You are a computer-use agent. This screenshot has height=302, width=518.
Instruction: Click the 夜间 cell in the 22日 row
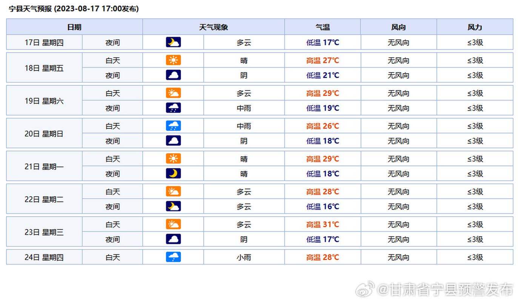tap(112, 206)
